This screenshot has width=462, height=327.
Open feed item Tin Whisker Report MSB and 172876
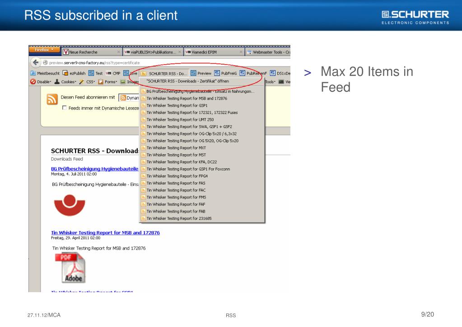(x=202, y=99)
